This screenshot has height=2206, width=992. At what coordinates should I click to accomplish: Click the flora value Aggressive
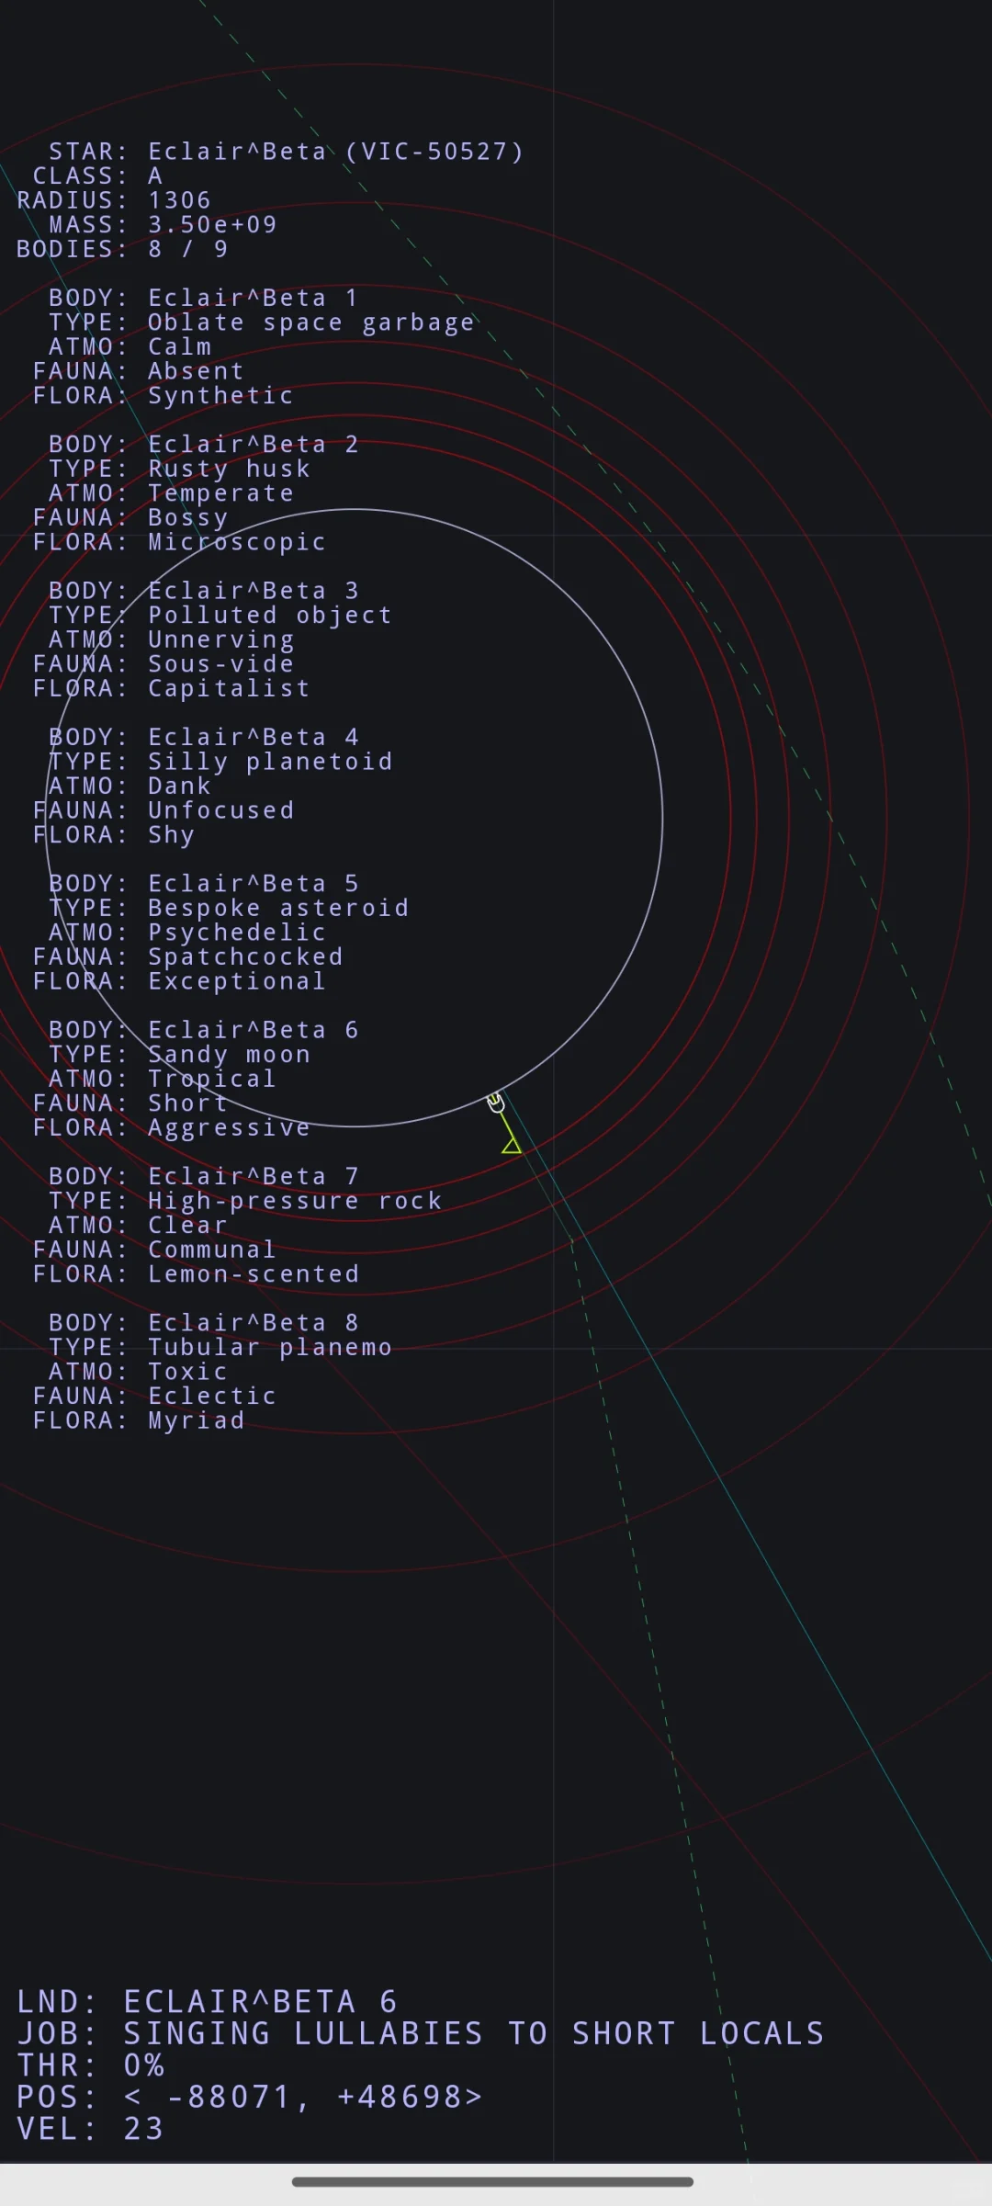(x=229, y=1128)
